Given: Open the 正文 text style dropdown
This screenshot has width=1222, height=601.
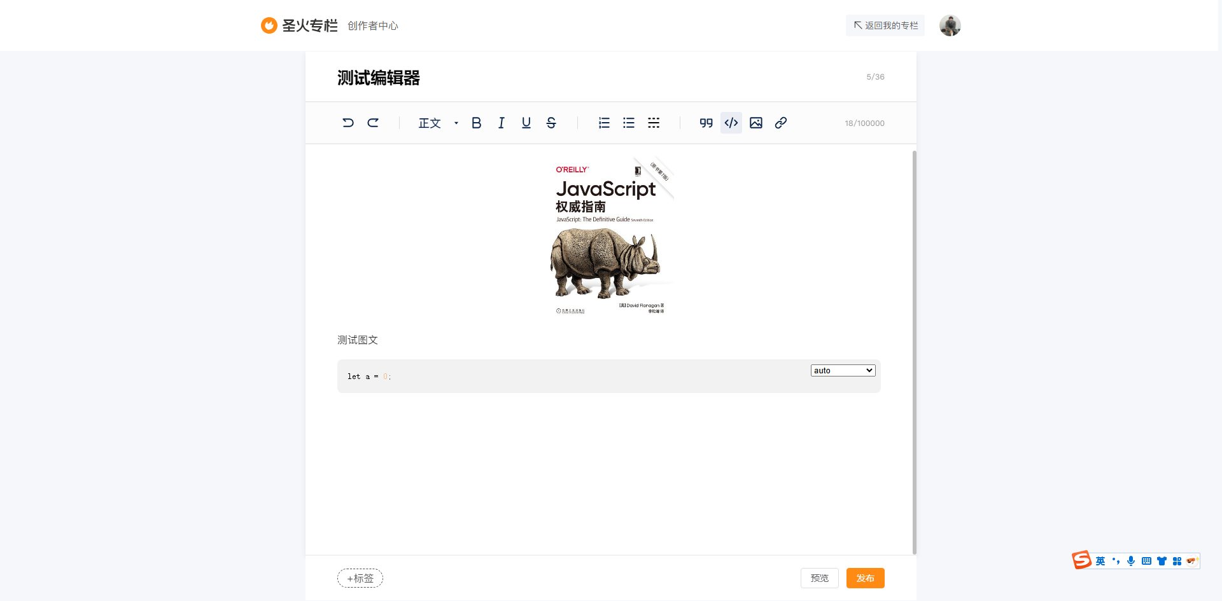Looking at the screenshot, I should tap(438, 123).
